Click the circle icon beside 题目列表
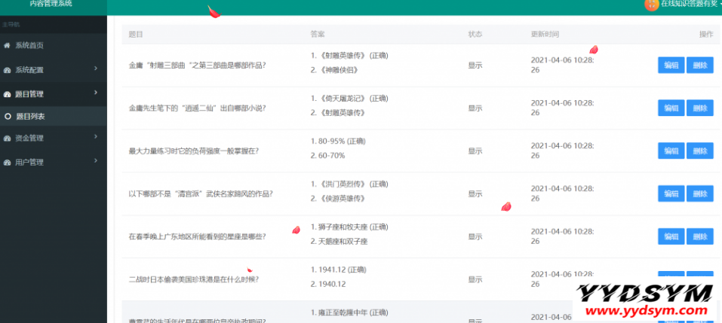Image resolution: width=722 pixels, height=323 pixels. pos(8,117)
